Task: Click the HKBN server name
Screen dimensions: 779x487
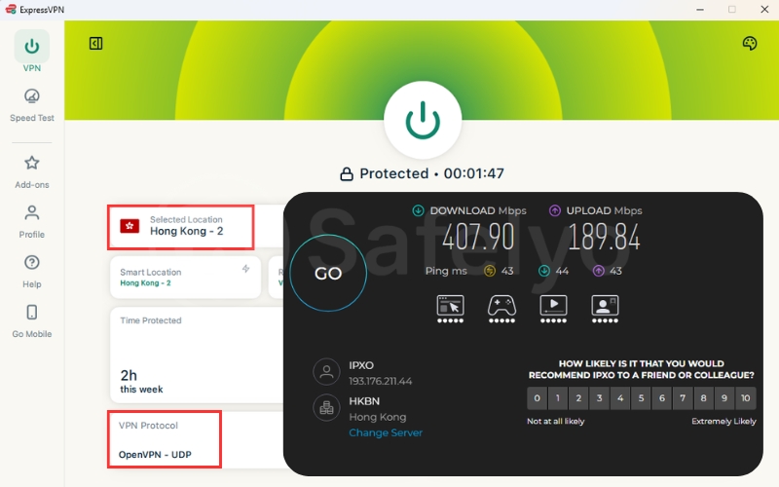Action: tap(364, 401)
